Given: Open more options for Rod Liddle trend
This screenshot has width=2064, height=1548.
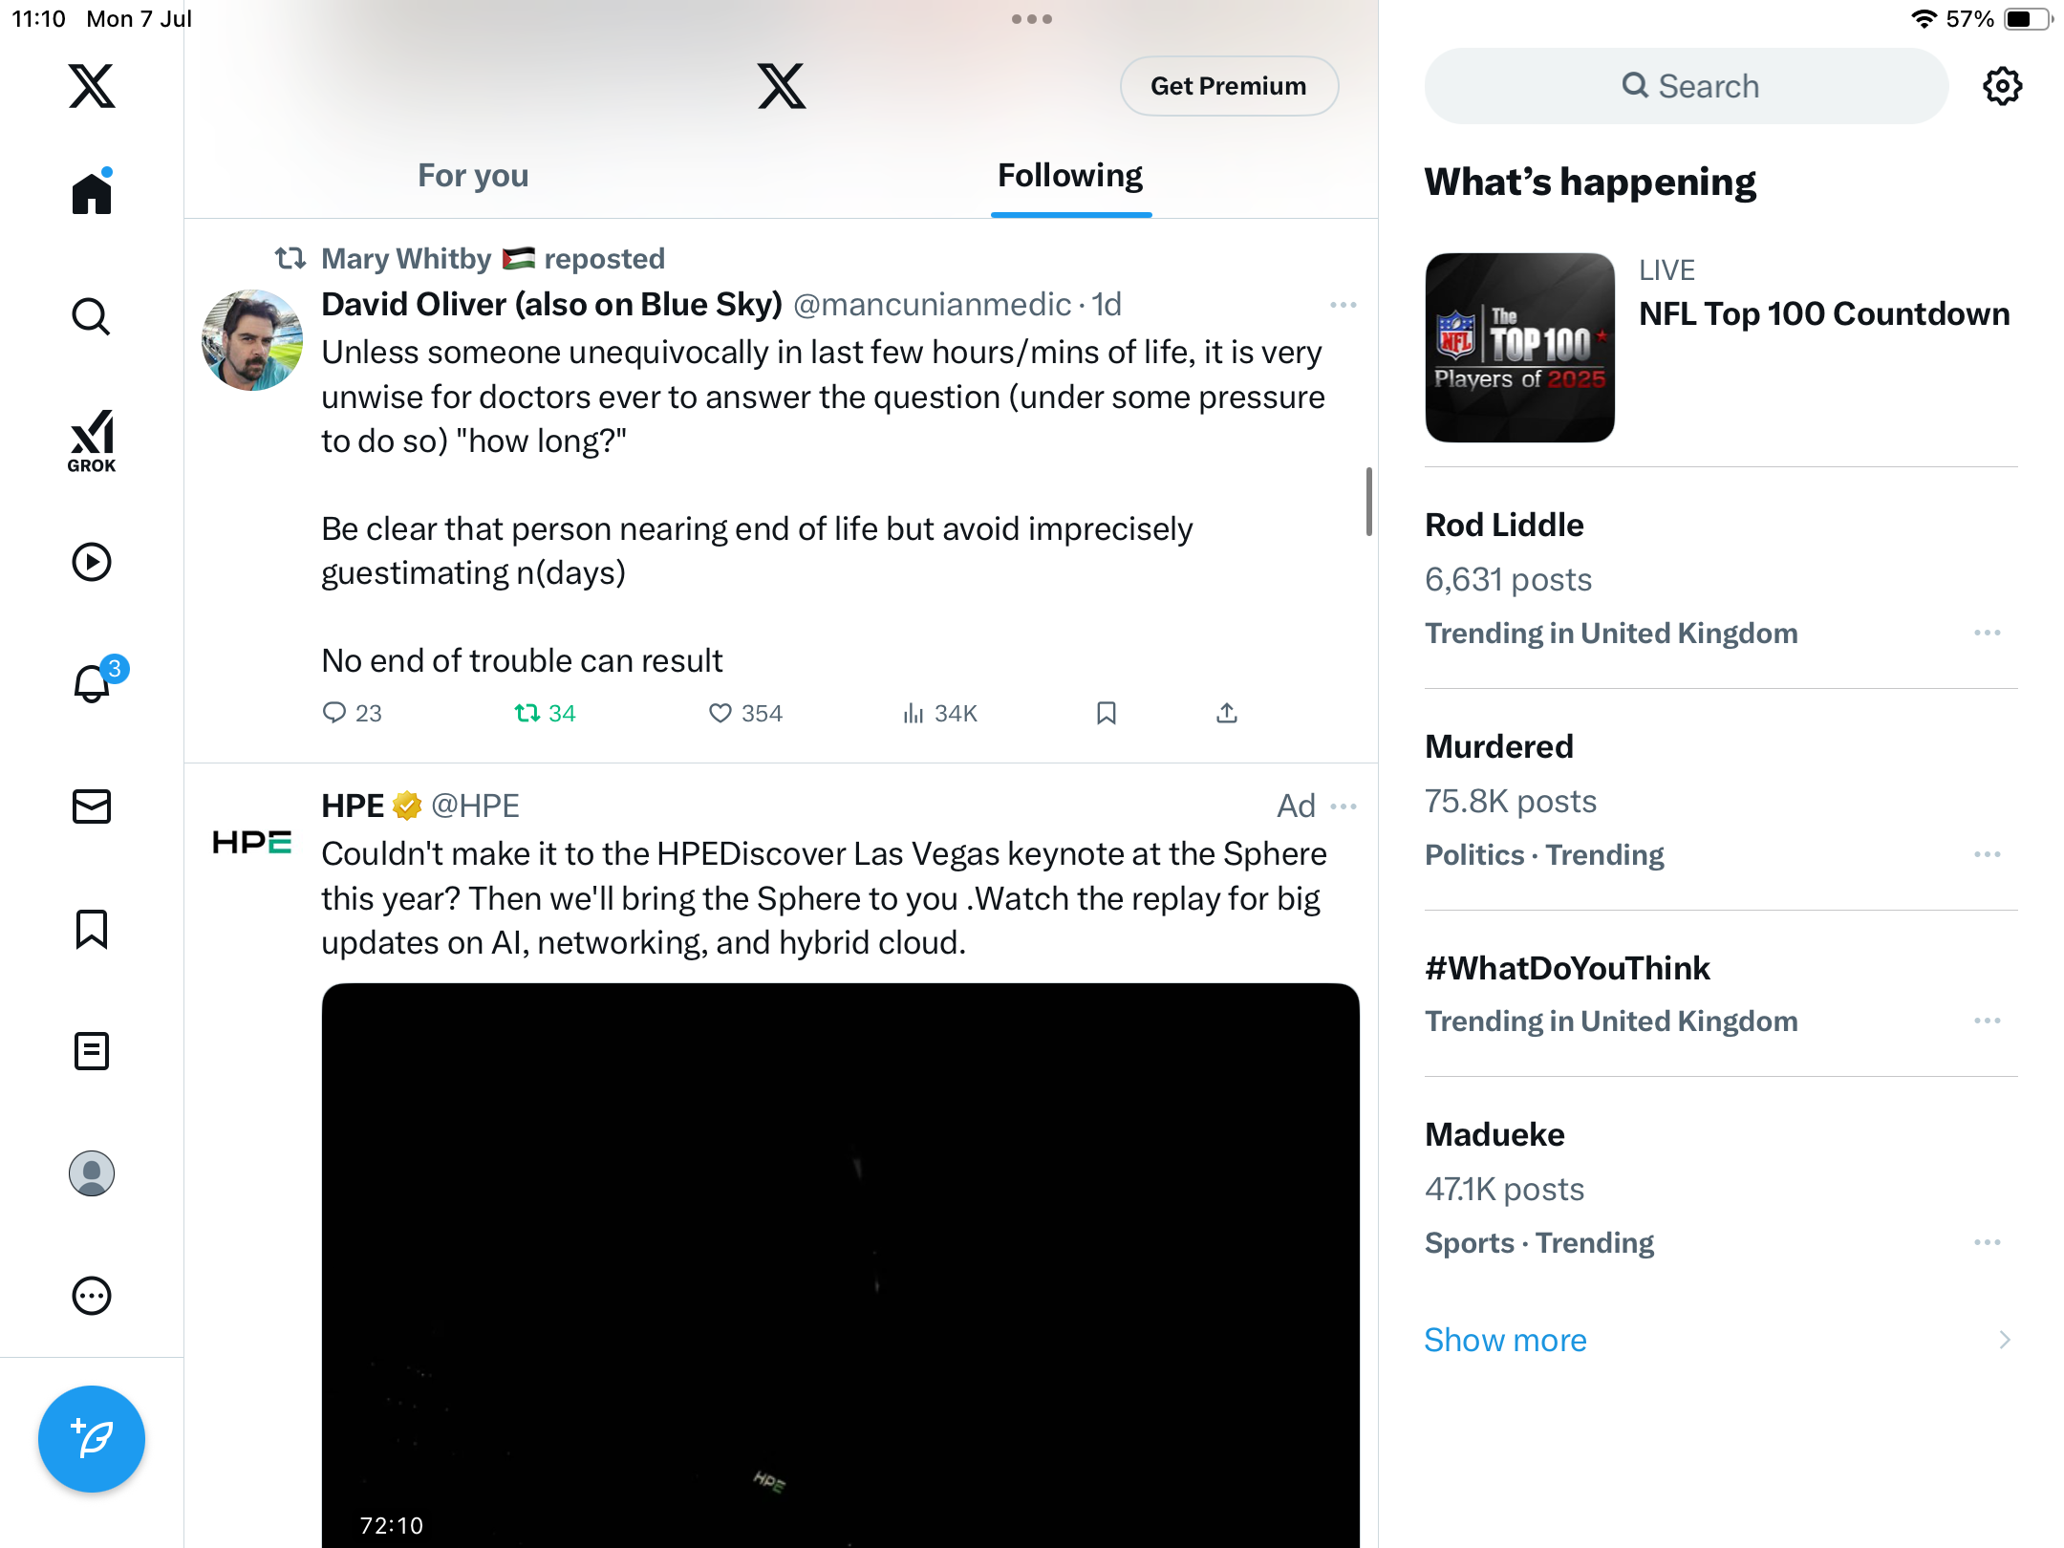Looking at the screenshot, I should (1988, 633).
